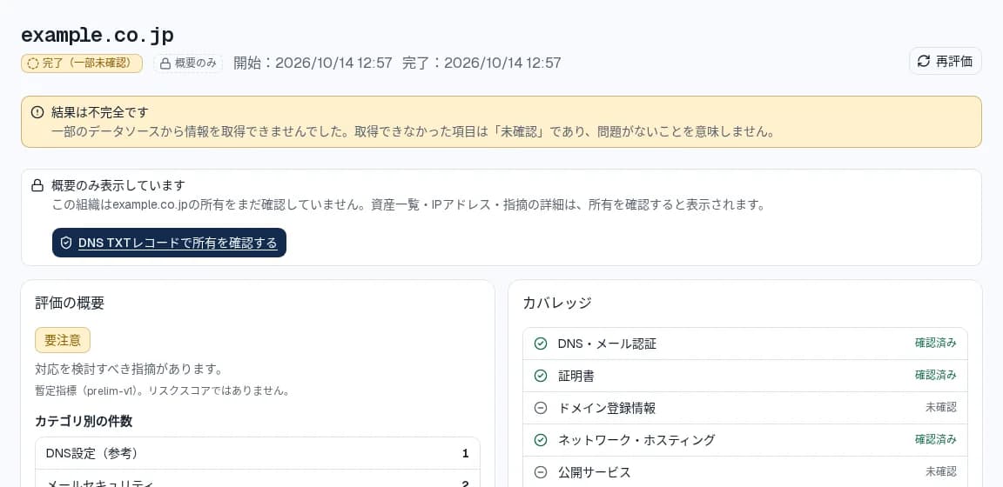
Task: Click minus-circle icon of 公開サービス row
Action: 541,472
